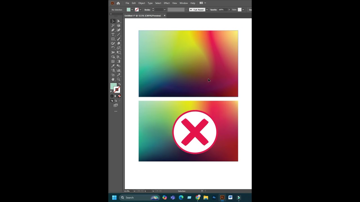Activate the Hand tool
This screenshot has width=360, height=202.
click(x=113, y=79)
